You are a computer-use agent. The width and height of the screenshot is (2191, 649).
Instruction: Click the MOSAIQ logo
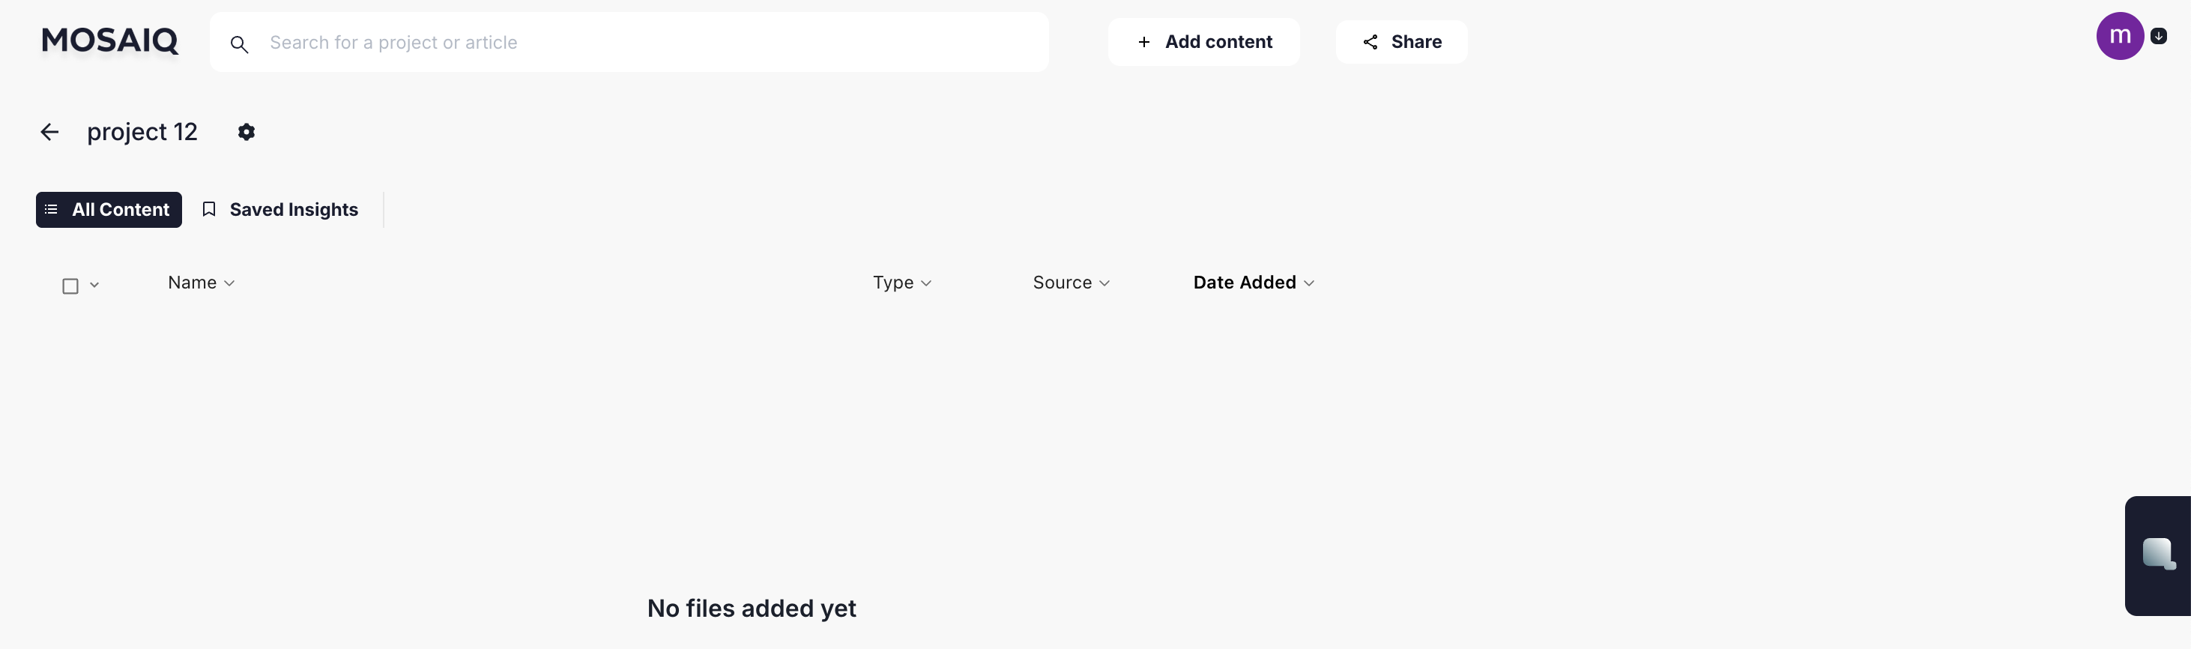(x=109, y=40)
